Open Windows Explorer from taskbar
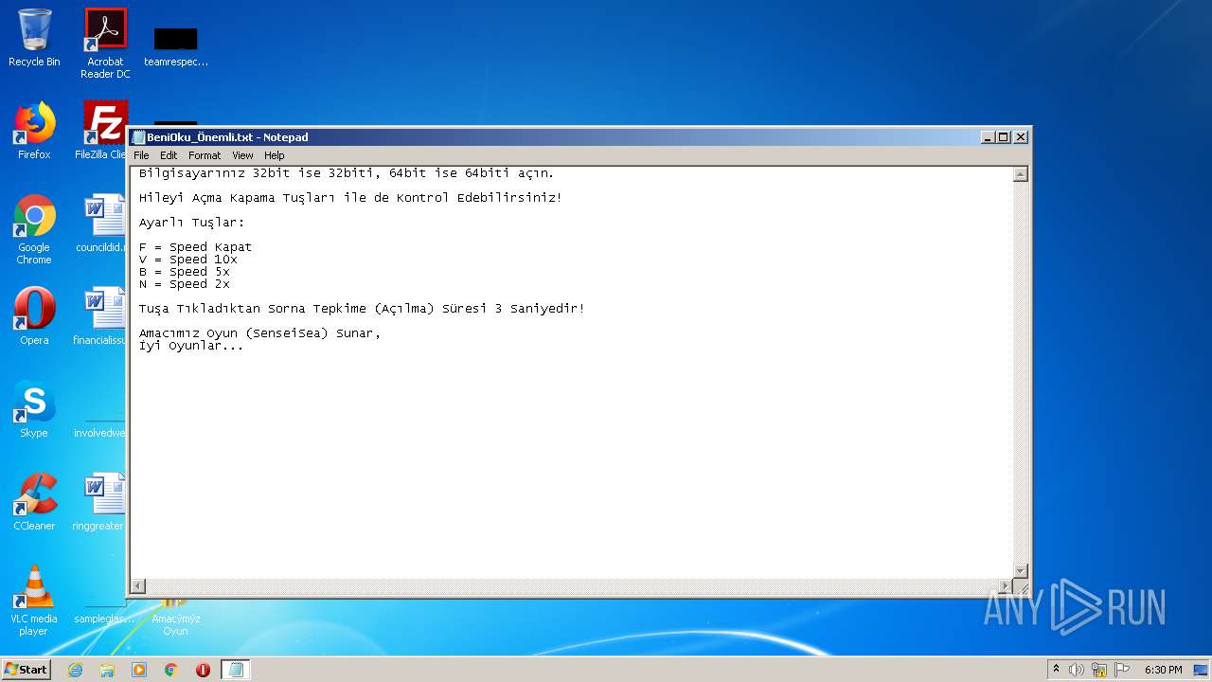Image resolution: width=1212 pixels, height=682 pixels. click(x=107, y=670)
